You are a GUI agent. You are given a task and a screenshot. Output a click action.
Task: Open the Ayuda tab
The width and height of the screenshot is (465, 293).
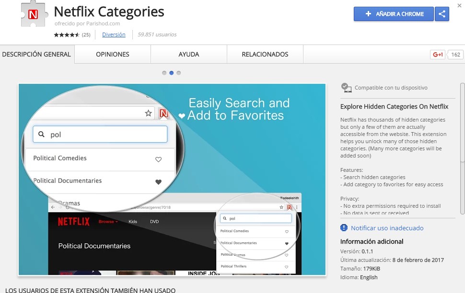189,55
